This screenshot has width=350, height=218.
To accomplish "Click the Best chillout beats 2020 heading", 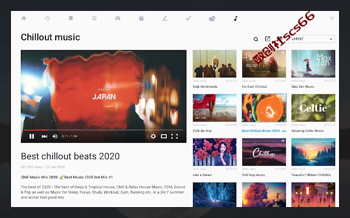I will (70, 156).
